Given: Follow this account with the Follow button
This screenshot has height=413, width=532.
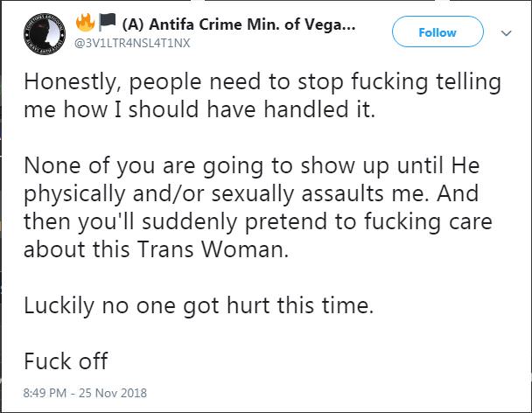Looking at the screenshot, I should tap(437, 31).
